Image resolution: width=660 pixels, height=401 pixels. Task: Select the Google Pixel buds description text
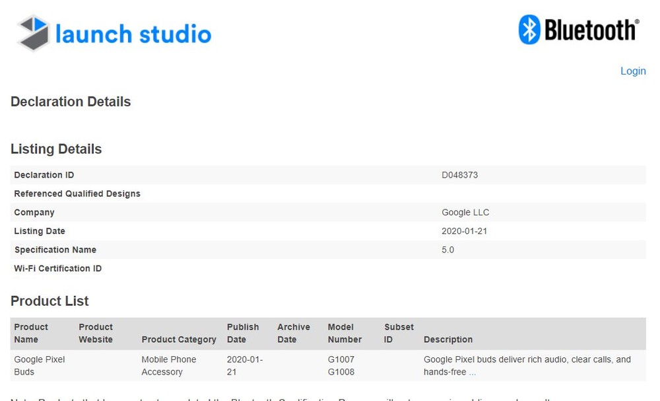(527, 365)
